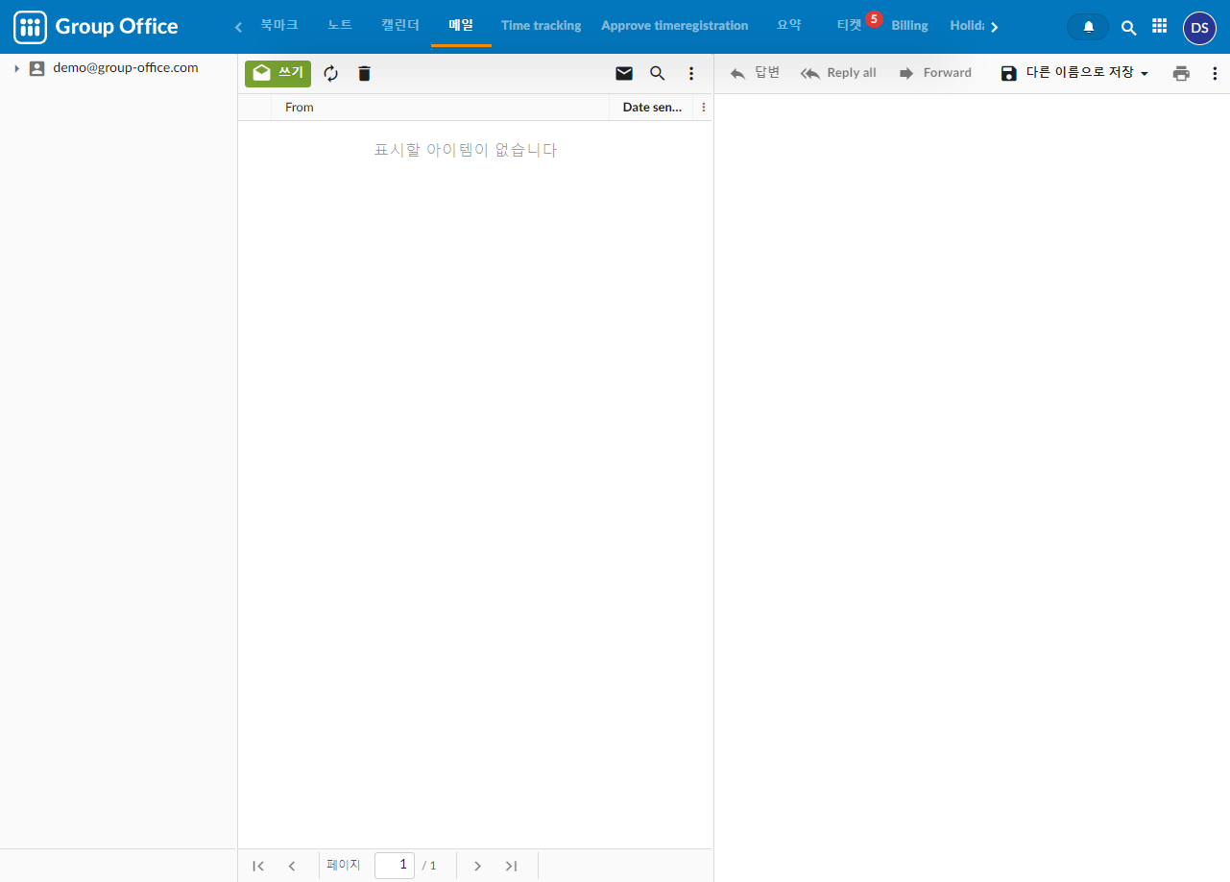Open the DS user avatar menu
1230x882 pixels.
point(1199,28)
